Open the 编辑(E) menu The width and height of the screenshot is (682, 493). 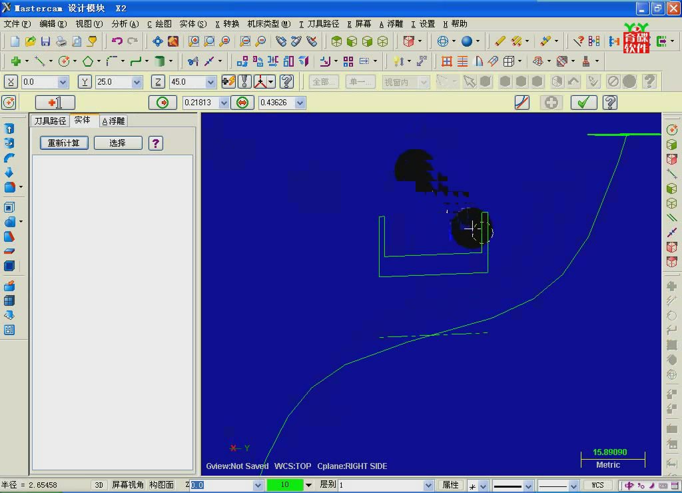[x=53, y=24]
